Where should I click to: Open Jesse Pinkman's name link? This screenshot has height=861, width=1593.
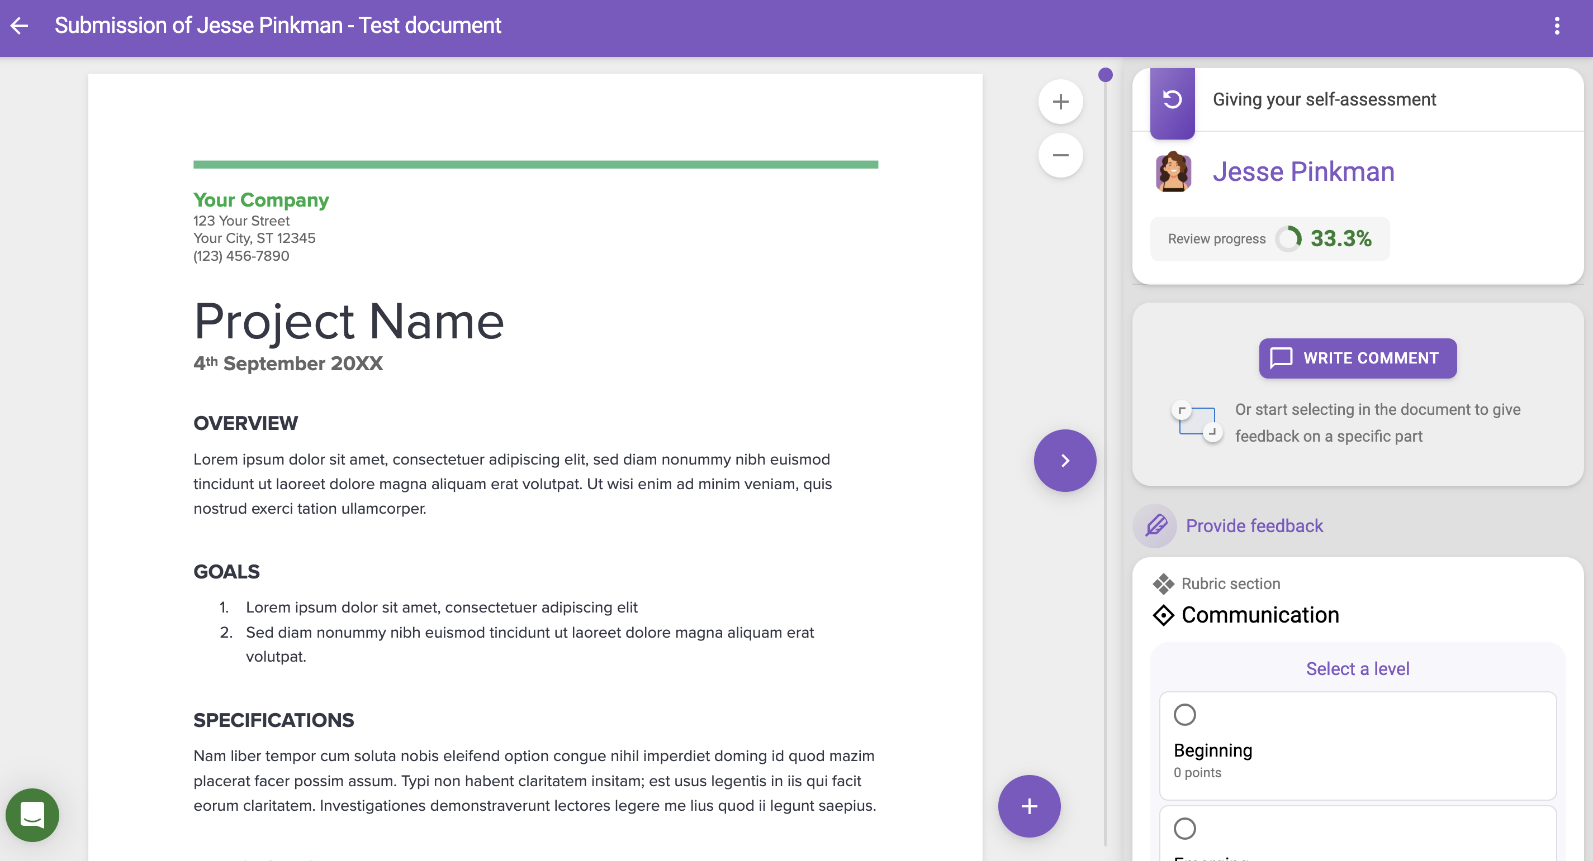click(x=1303, y=172)
